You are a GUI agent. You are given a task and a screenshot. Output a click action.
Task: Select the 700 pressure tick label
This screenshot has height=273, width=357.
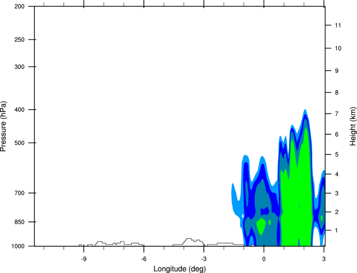tap(19, 193)
